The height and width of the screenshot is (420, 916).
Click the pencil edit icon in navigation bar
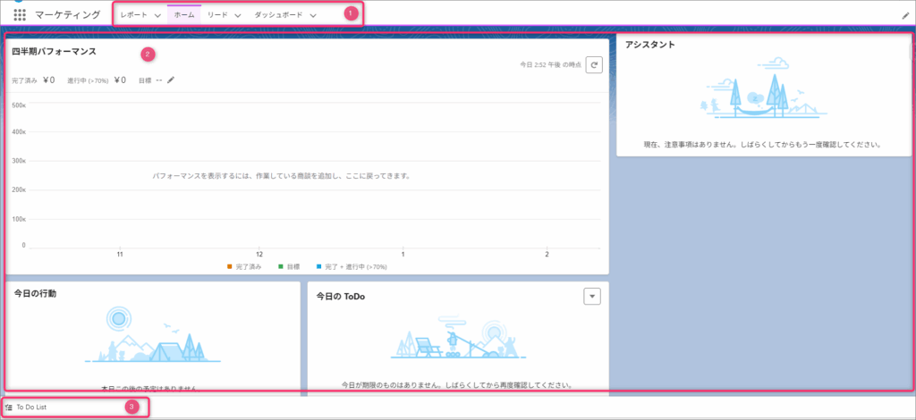coord(905,16)
